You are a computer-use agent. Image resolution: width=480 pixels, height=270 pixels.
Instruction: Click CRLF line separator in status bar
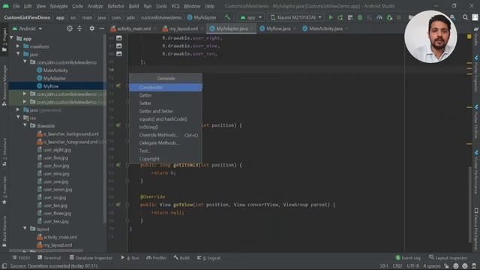(x=397, y=266)
